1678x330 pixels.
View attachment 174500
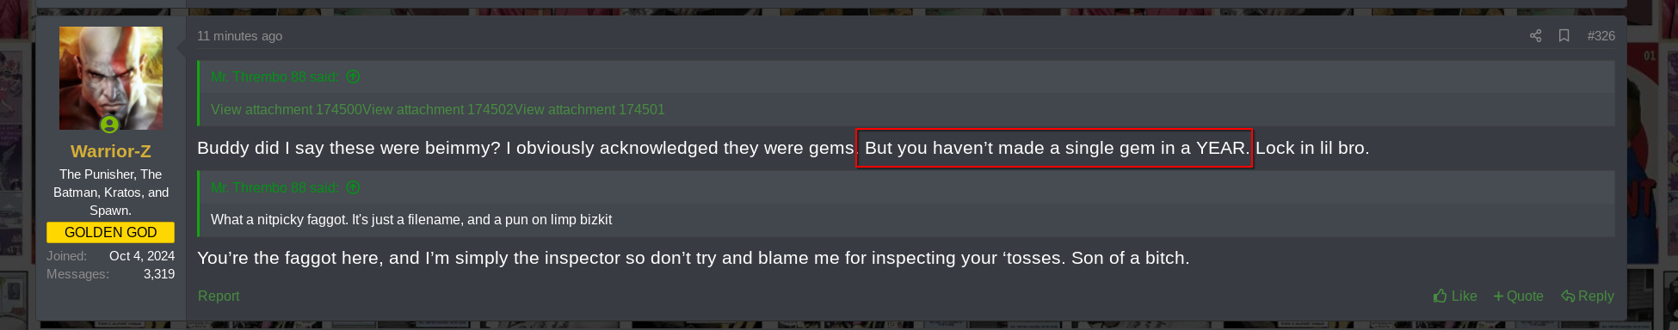[287, 110]
